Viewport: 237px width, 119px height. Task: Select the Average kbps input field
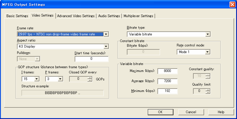[x=167, y=81]
